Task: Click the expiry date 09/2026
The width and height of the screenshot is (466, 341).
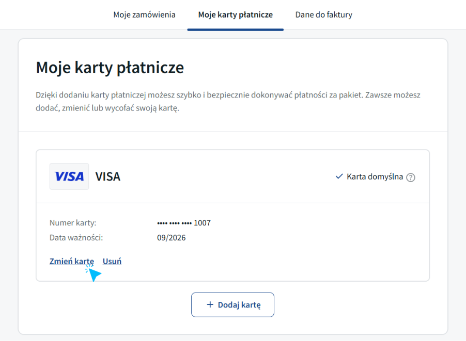Action: pos(172,238)
